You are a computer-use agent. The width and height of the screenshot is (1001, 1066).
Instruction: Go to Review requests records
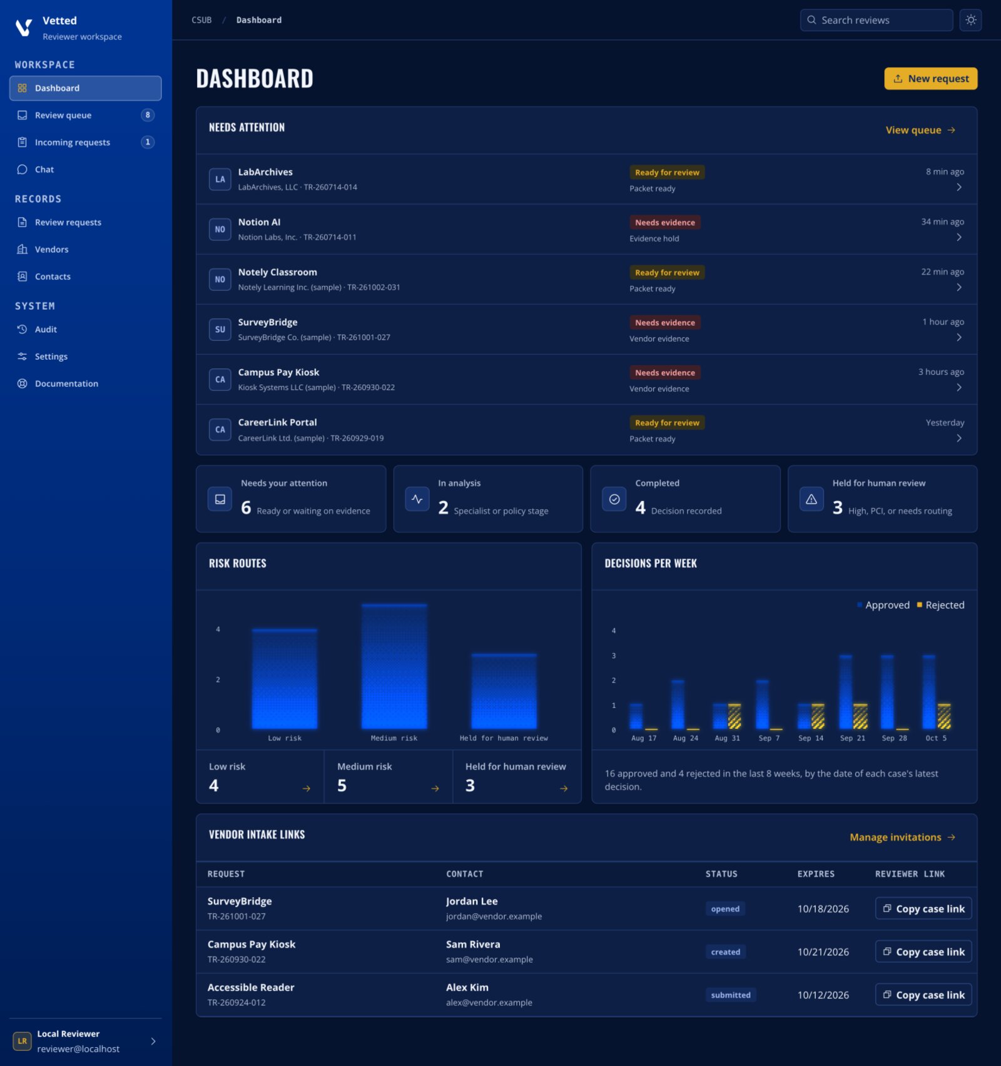point(86,222)
